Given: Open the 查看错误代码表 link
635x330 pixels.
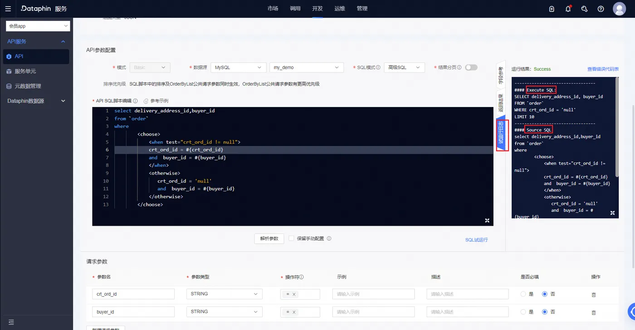Looking at the screenshot, I should [603, 69].
